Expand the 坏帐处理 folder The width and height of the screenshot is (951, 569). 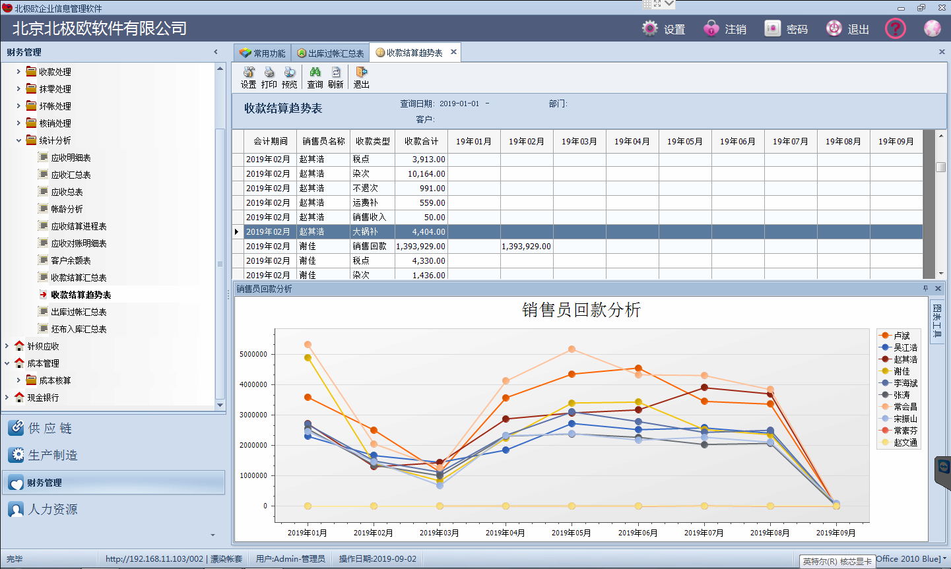18,105
